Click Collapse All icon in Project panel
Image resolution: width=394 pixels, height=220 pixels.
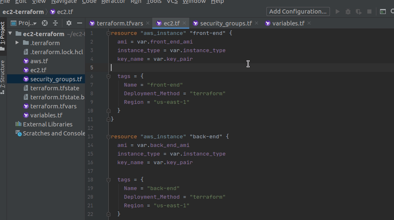point(55,23)
